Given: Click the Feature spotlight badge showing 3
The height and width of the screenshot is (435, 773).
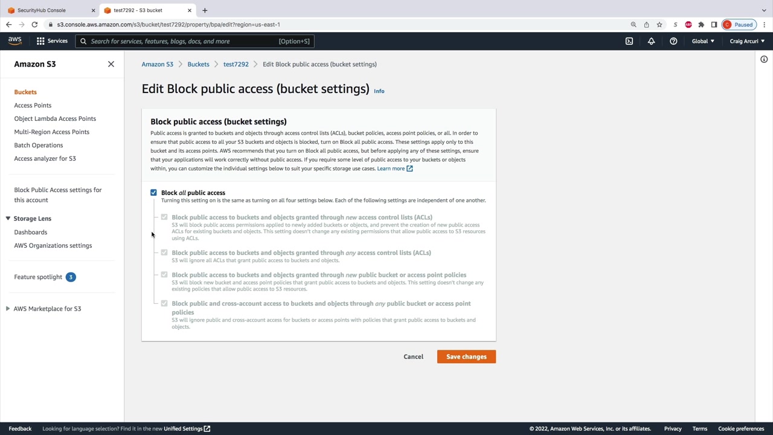Looking at the screenshot, I should [x=71, y=277].
